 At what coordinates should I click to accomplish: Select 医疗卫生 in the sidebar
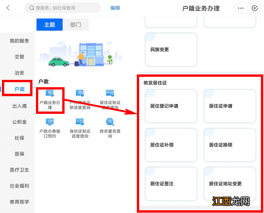19,170
